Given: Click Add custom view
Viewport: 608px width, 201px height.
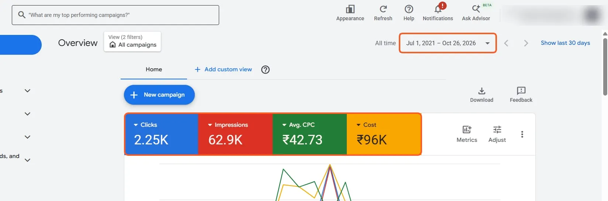Looking at the screenshot, I should point(223,69).
